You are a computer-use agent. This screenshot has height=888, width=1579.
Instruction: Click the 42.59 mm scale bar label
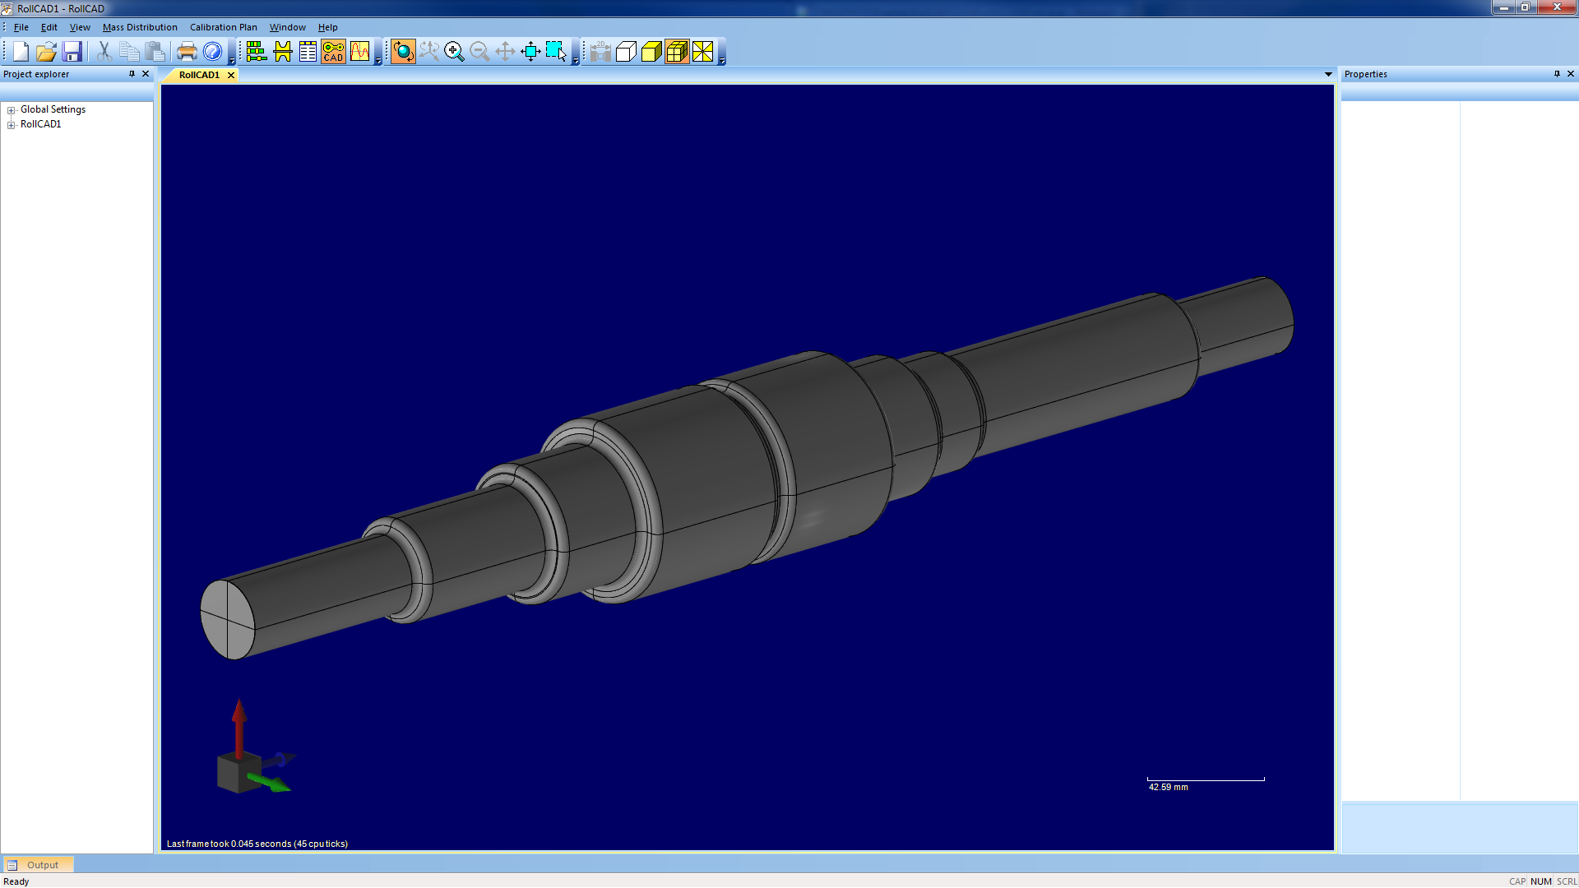point(1168,788)
